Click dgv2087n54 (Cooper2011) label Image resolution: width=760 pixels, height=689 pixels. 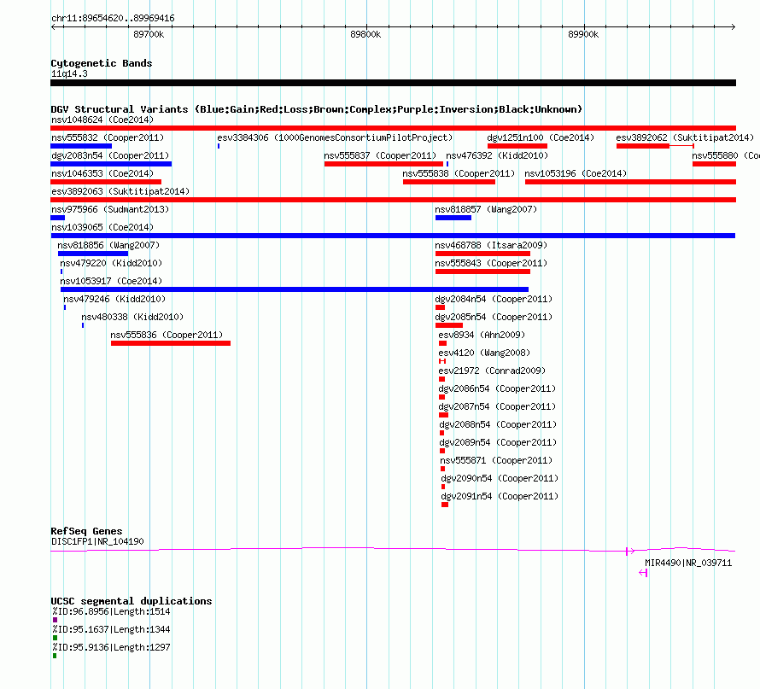point(497,406)
